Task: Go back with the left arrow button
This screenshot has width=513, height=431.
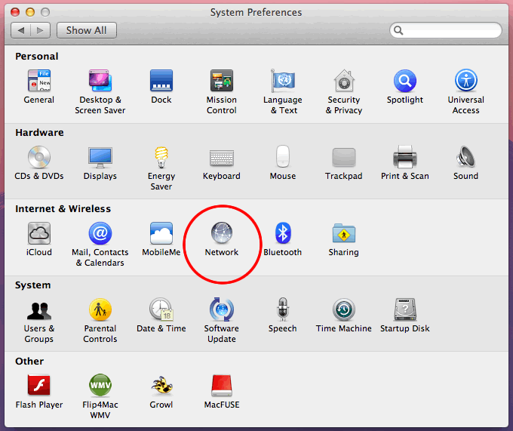Action: [21, 30]
